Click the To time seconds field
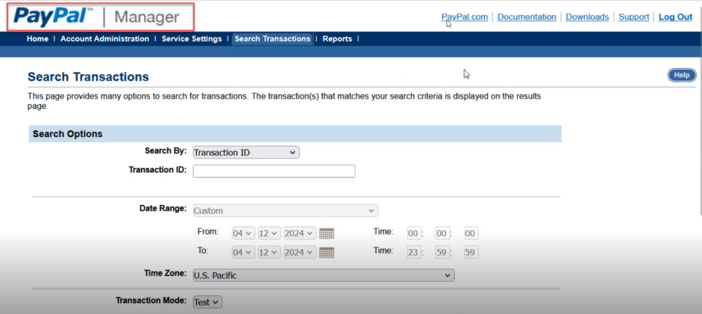This screenshot has height=314, width=702. coord(471,252)
